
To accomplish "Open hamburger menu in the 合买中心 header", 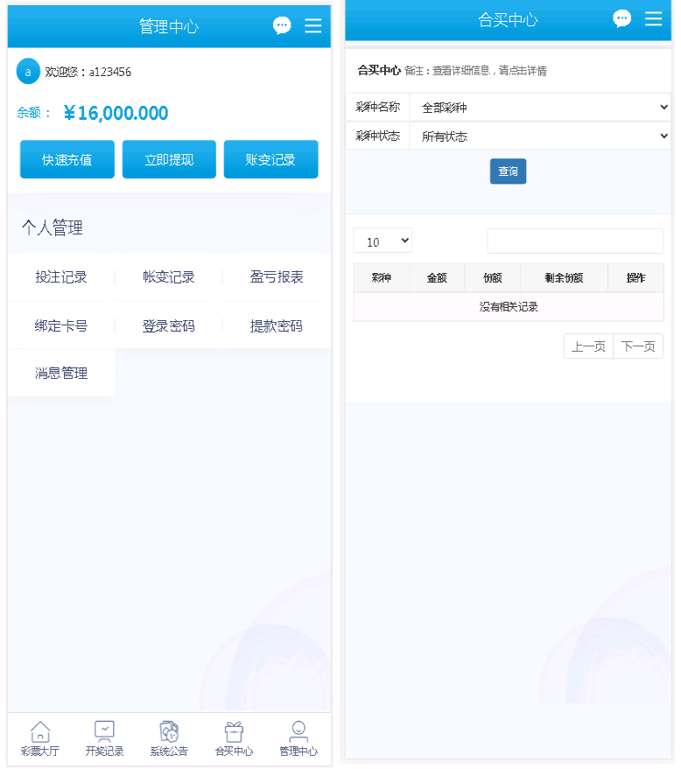I will click(654, 19).
